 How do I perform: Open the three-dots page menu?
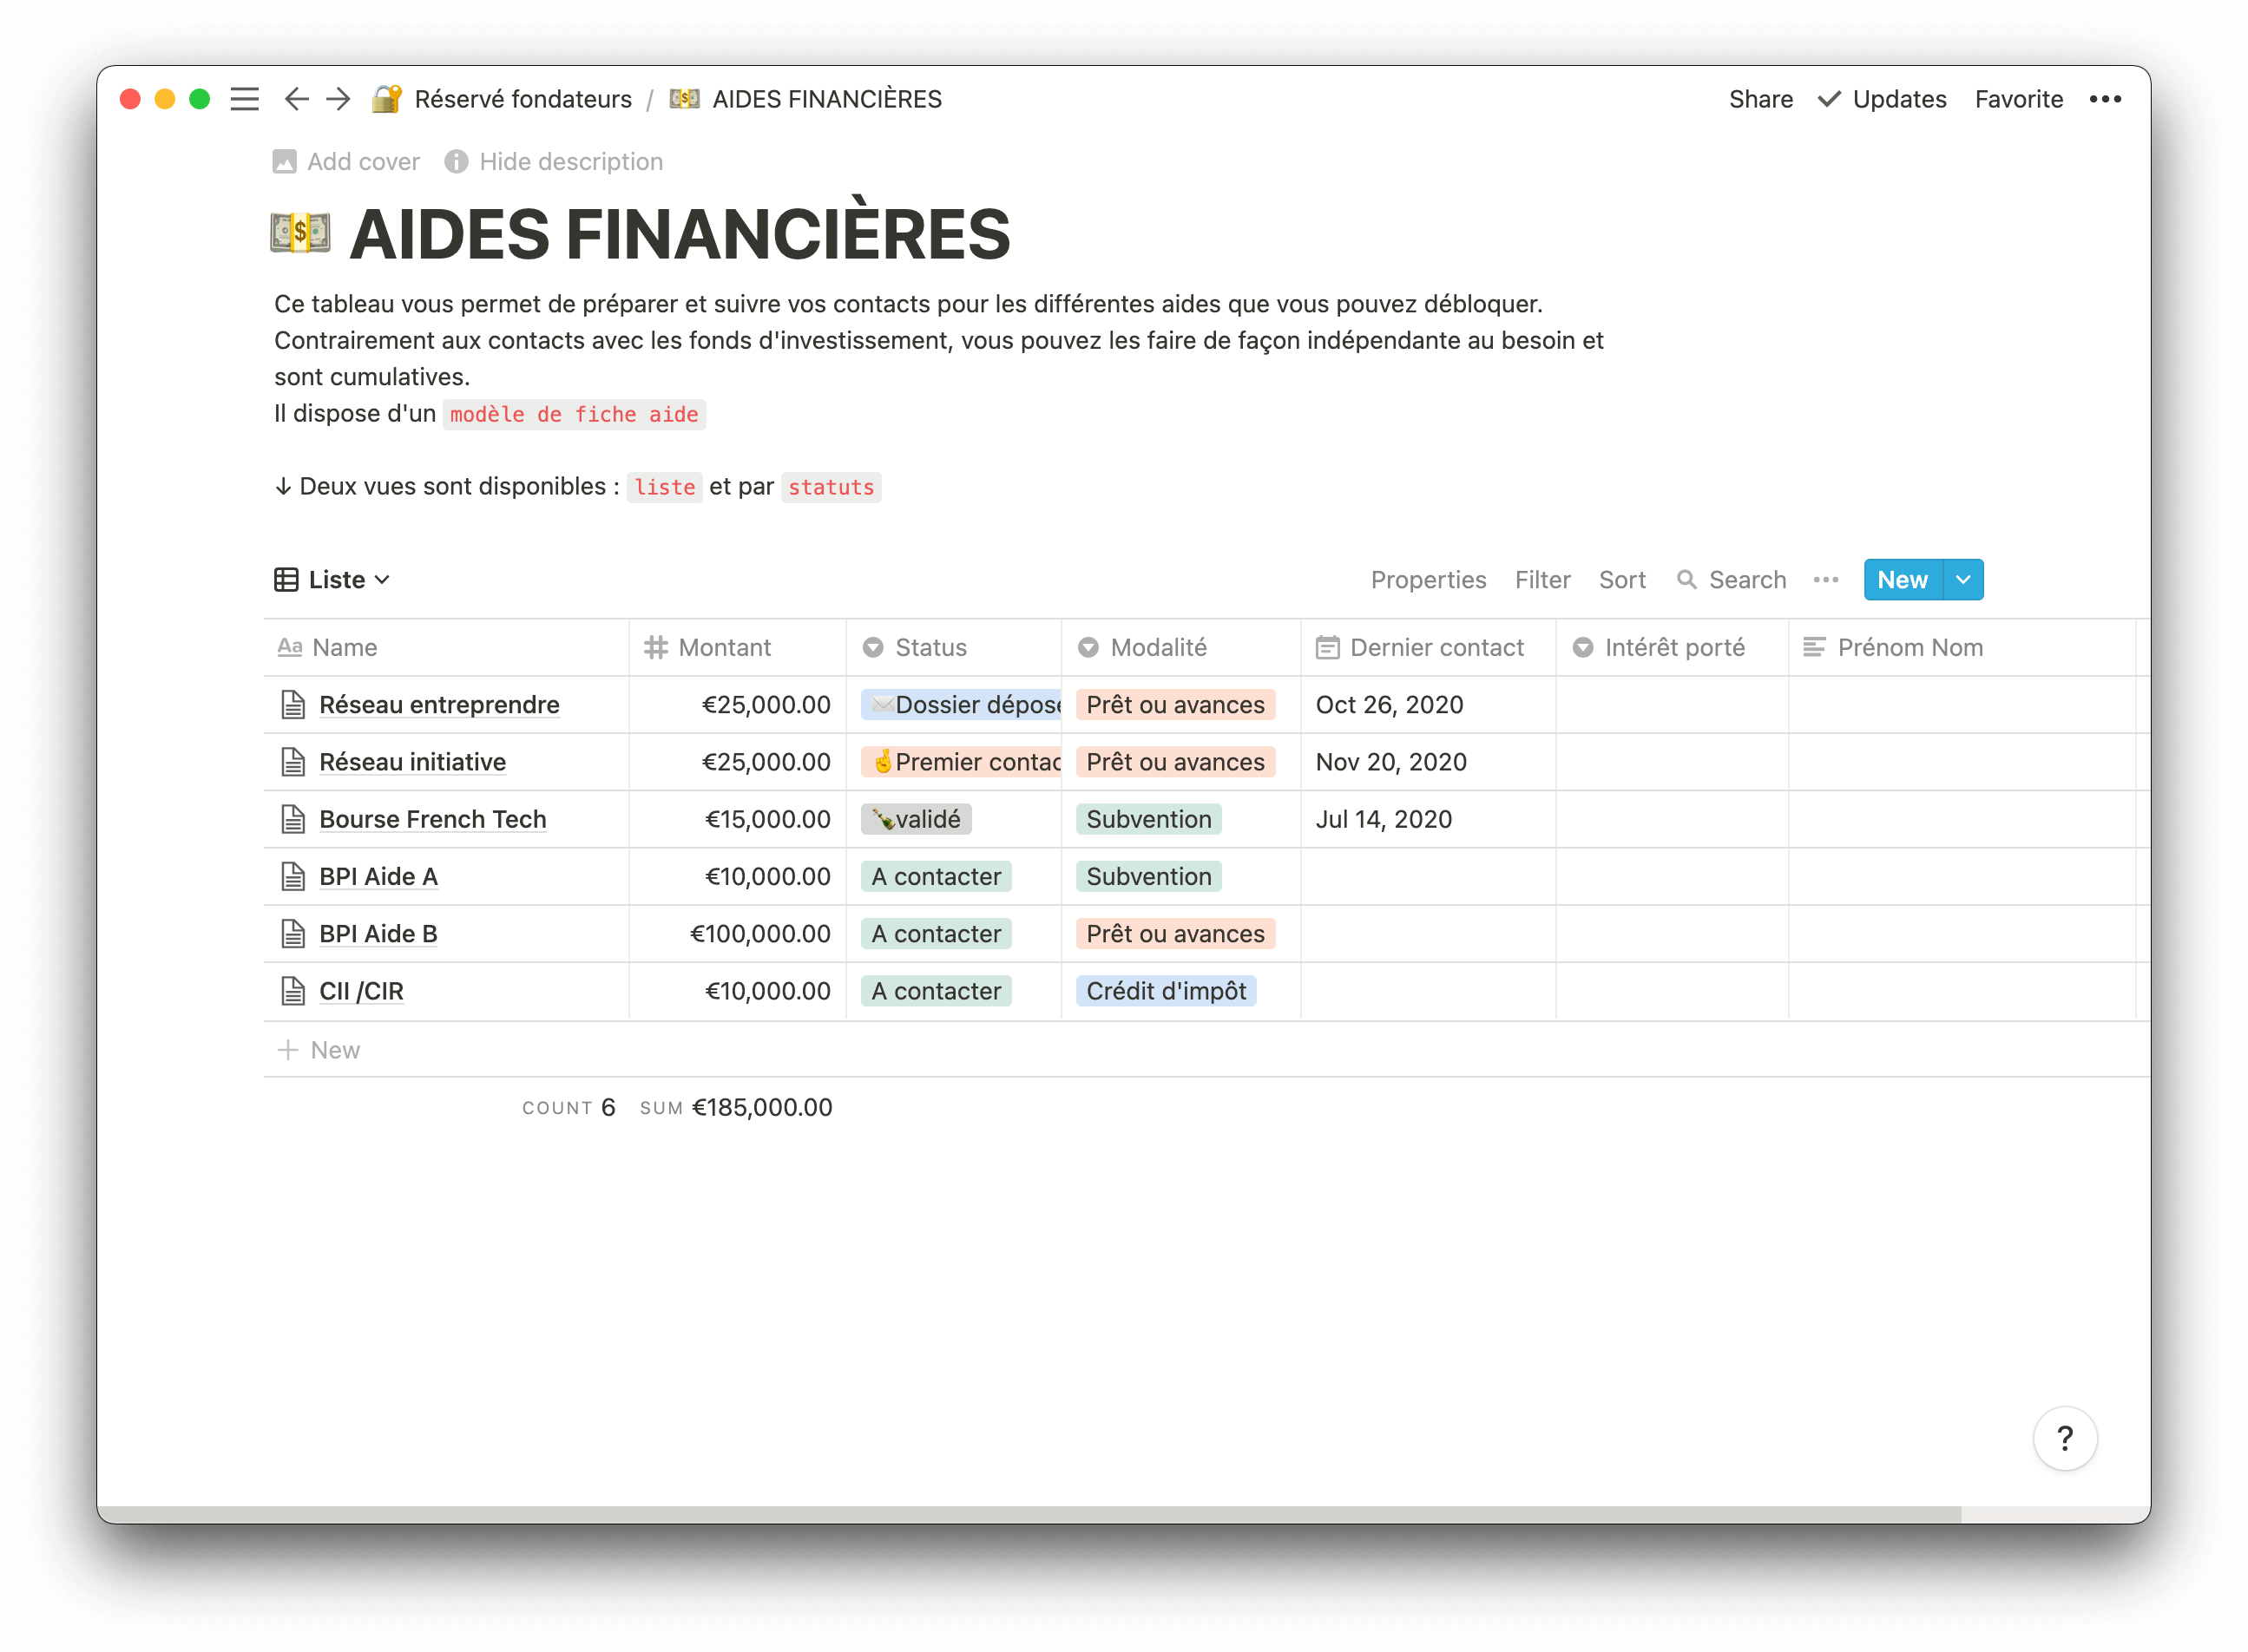click(2105, 99)
